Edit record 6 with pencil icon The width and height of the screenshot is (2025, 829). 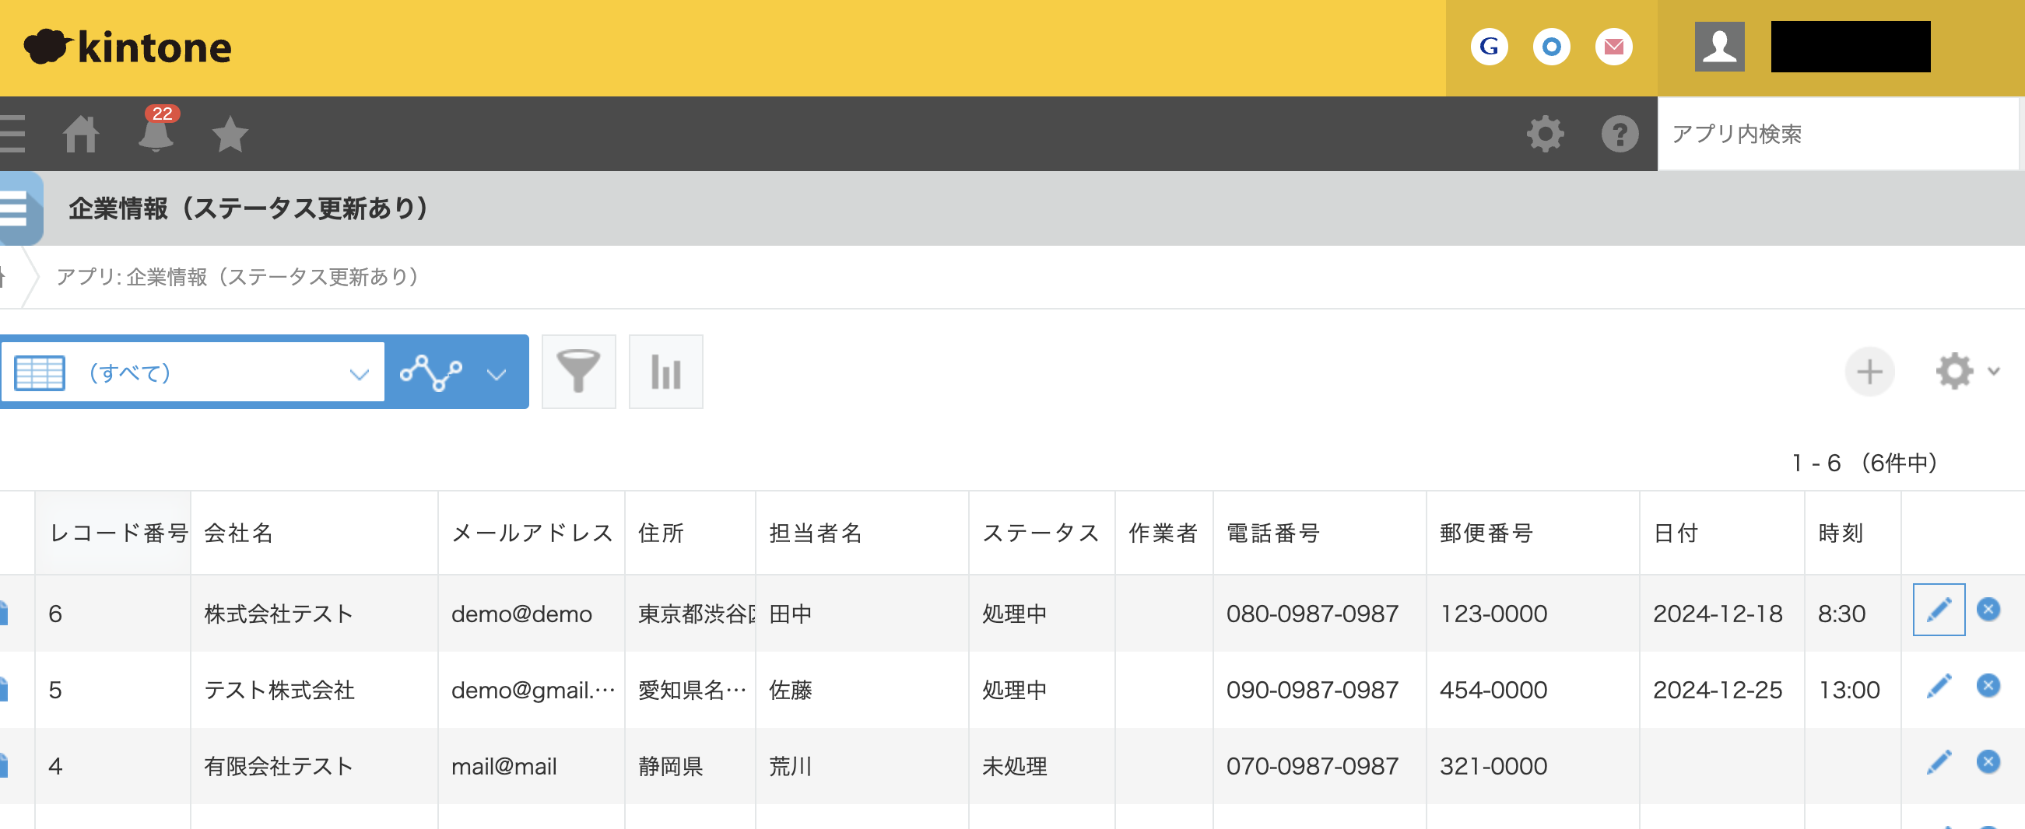point(1939,610)
